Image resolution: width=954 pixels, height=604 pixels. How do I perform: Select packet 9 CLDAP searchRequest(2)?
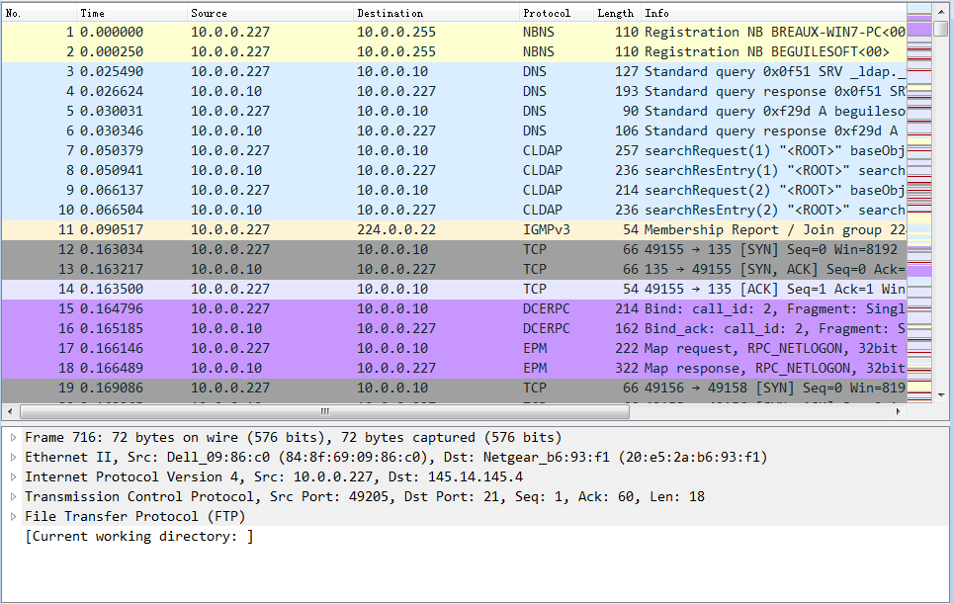(454, 190)
